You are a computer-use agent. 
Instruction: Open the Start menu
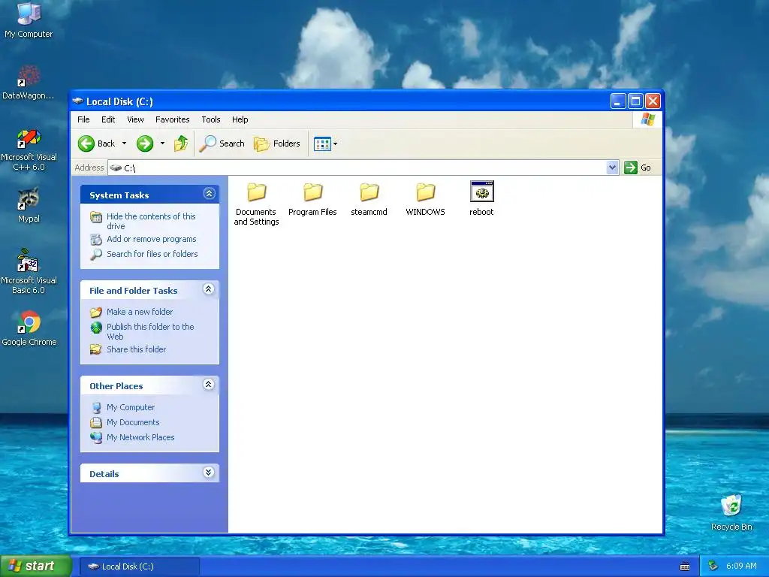(x=35, y=566)
